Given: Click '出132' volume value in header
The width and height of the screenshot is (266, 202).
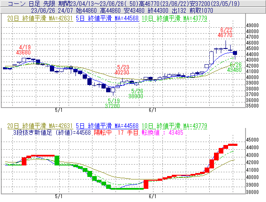Looking at the screenshot, I should point(179,11).
